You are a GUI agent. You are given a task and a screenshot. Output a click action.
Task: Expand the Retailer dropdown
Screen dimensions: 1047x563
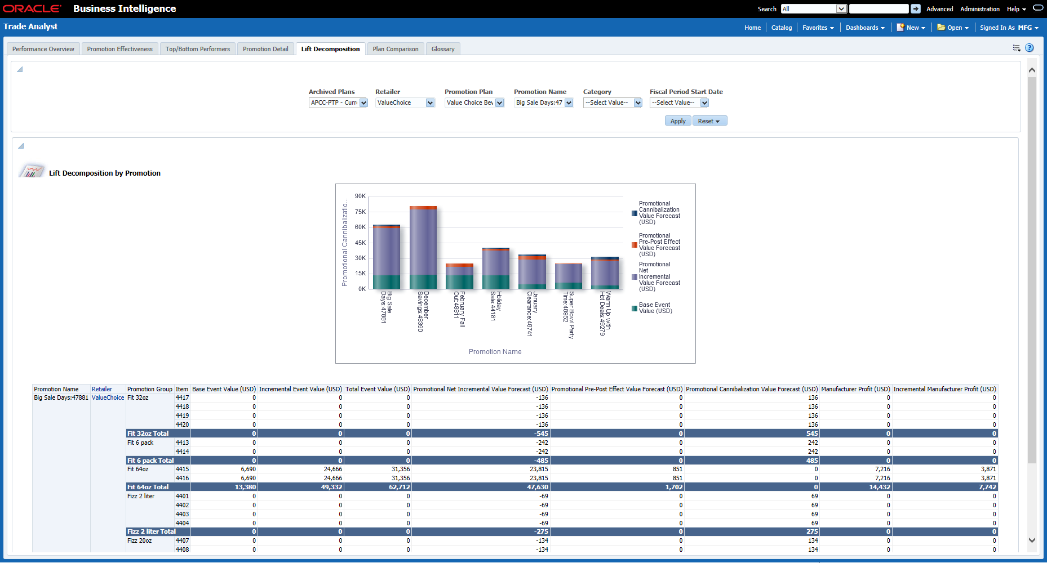coord(430,103)
